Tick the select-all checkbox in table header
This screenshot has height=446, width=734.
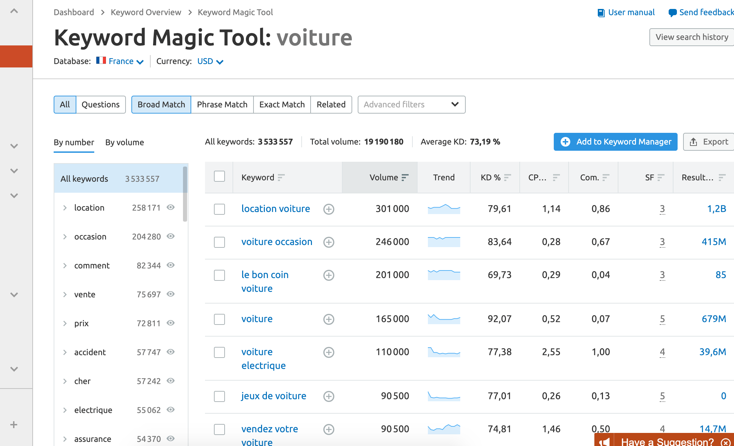coord(219,177)
